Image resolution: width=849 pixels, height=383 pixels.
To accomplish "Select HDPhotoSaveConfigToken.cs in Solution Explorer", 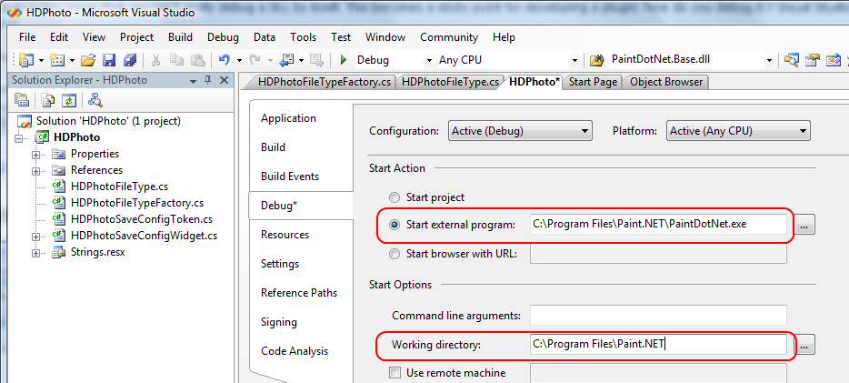I will 141,219.
